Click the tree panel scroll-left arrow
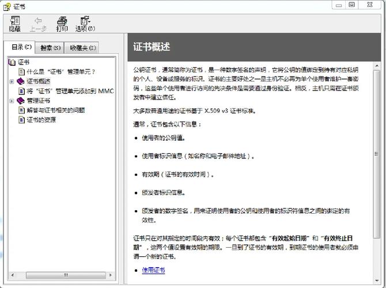This screenshot has height=288, width=386. (x=13, y=275)
